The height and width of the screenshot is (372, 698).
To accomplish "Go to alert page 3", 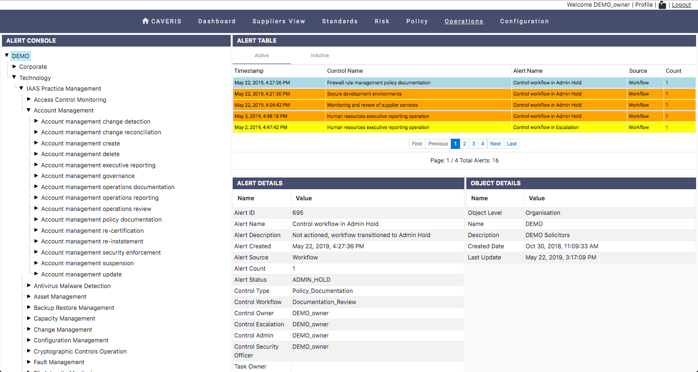I will [x=474, y=144].
